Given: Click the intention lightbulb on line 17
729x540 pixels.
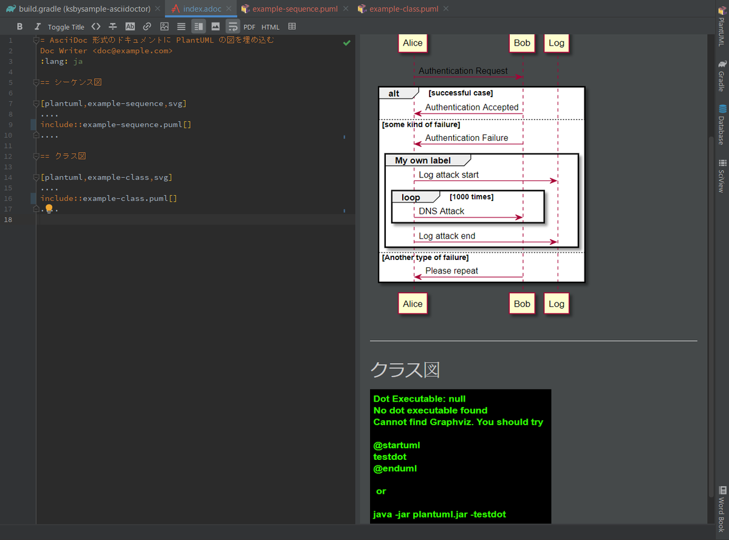Looking at the screenshot, I should pos(49,209).
